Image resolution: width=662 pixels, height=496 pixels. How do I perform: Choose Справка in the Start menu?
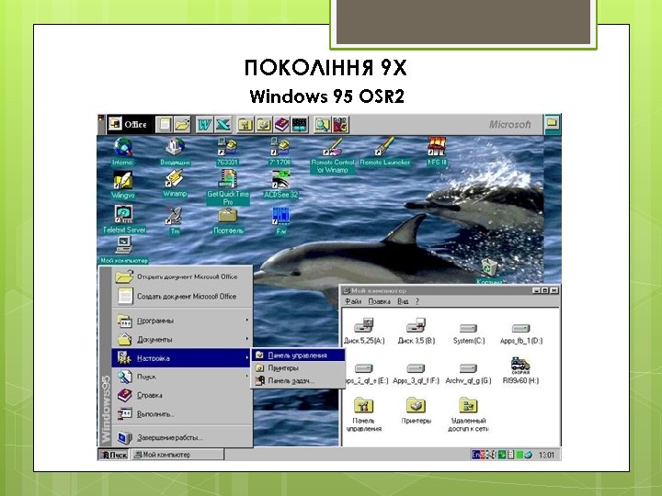(x=182, y=395)
